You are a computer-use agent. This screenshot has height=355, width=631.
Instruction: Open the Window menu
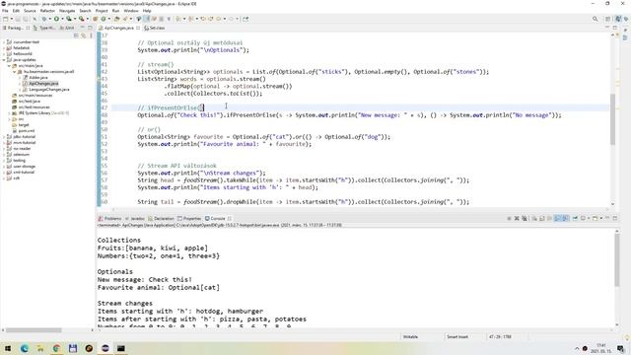[x=131, y=11]
